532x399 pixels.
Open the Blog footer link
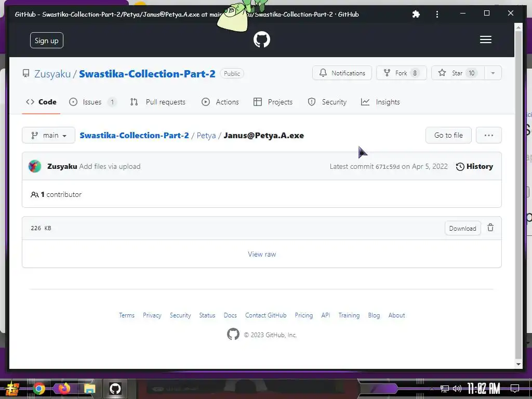coord(374,315)
